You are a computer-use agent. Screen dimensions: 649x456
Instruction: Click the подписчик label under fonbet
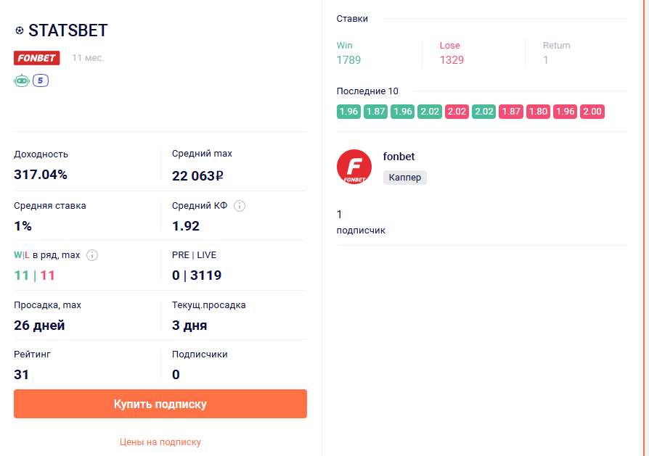click(x=361, y=231)
